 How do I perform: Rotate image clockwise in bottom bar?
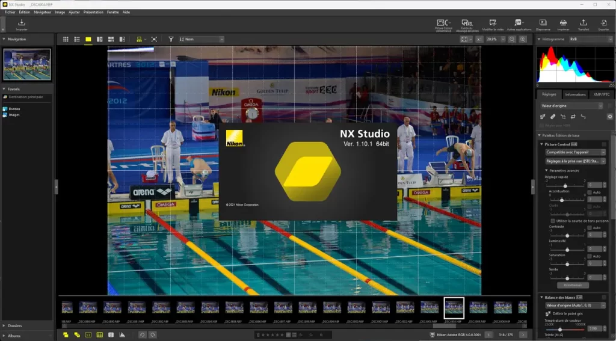click(153, 335)
